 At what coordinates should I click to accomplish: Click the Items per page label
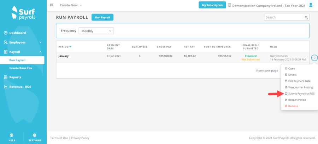(x=267, y=70)
